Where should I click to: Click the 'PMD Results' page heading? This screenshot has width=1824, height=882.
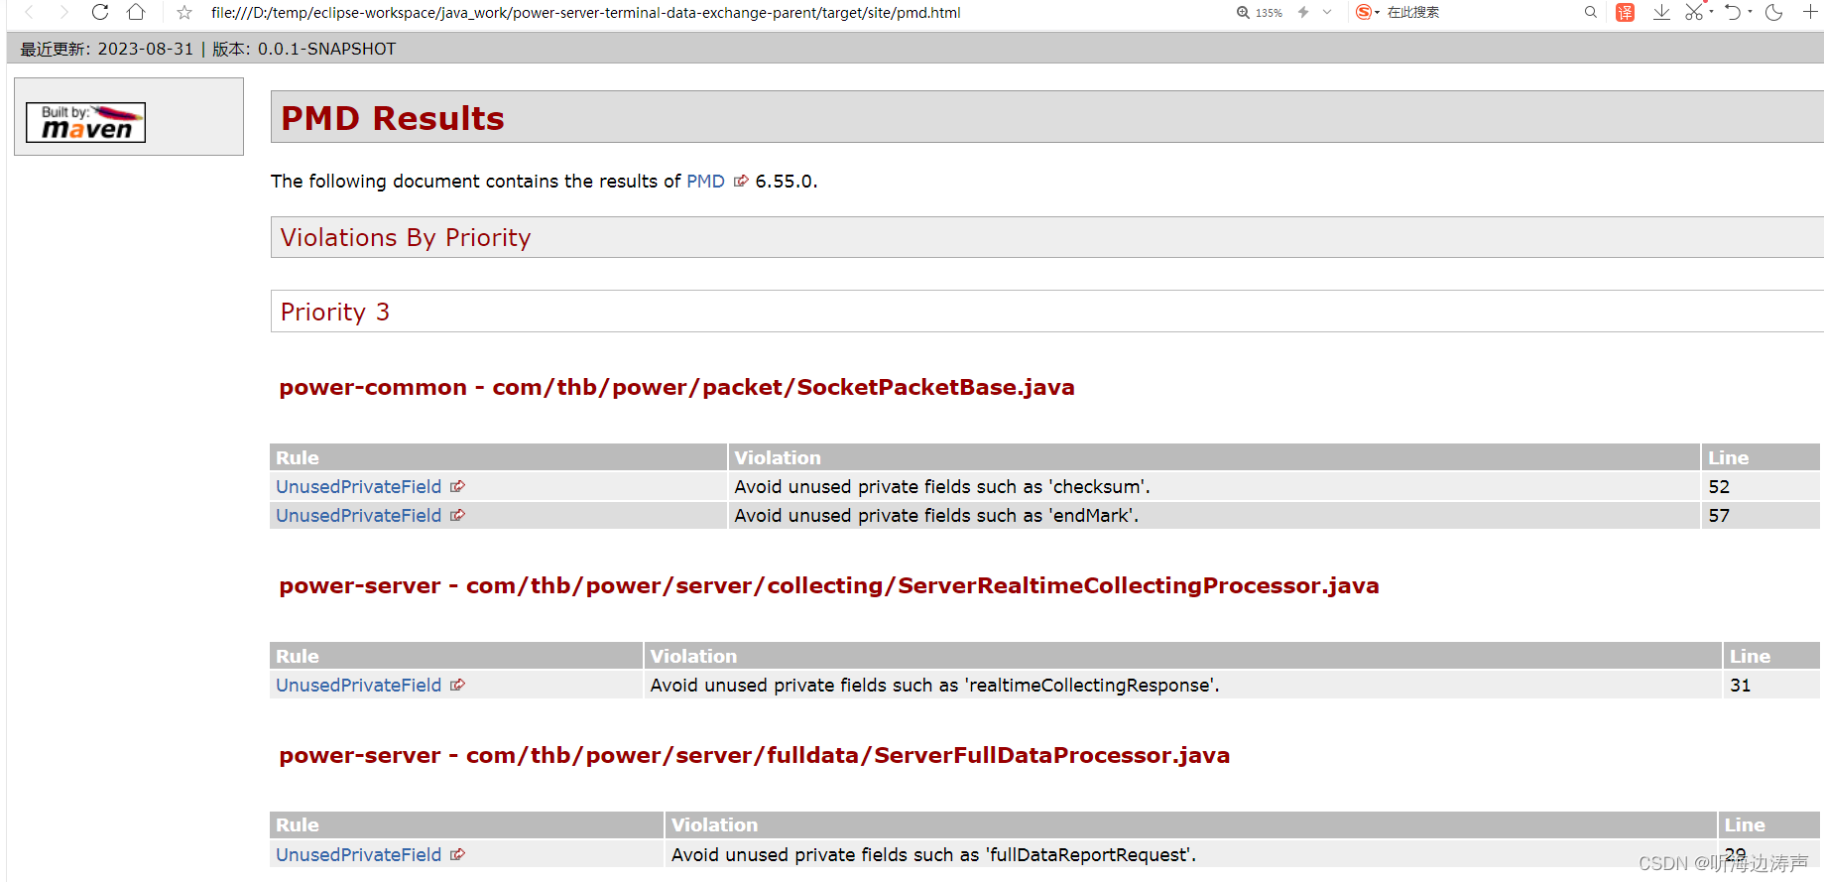393,118
